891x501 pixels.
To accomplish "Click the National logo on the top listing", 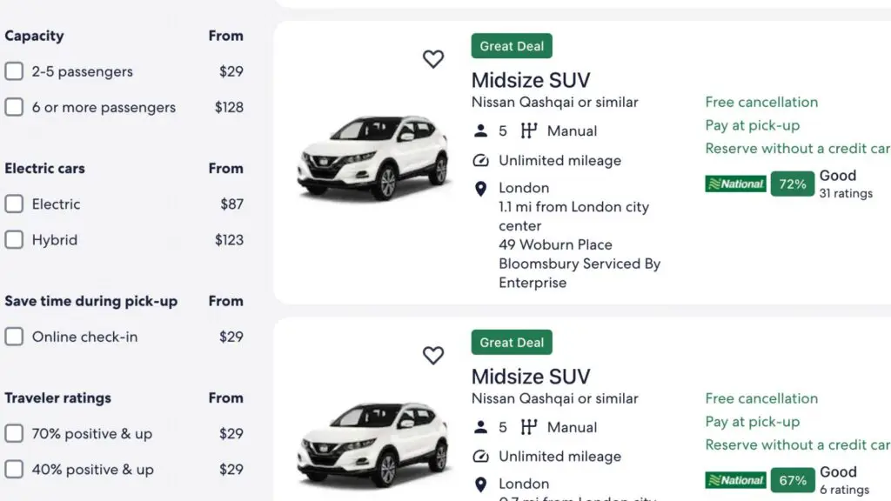I will tap(735, 184).
